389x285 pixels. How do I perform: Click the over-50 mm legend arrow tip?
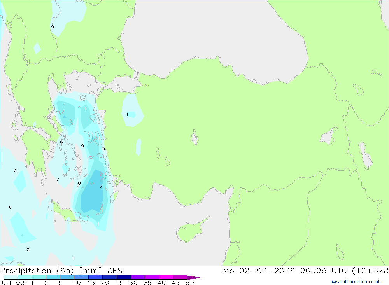click(194, 277)
